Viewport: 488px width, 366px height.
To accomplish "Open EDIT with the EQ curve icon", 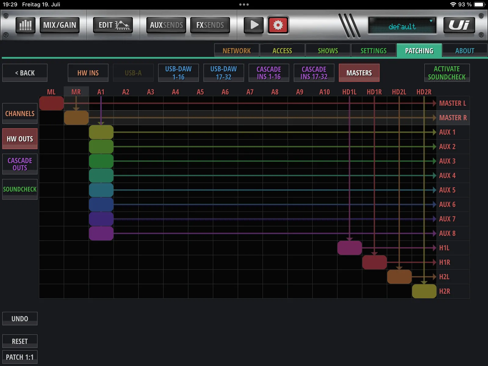I will point(113,25).
